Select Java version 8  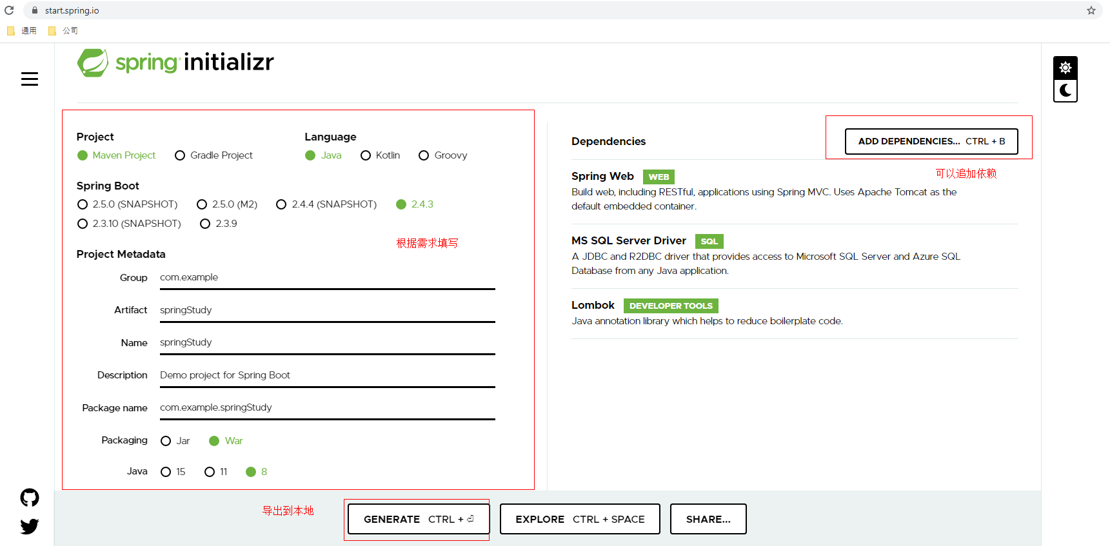[257, 472]
